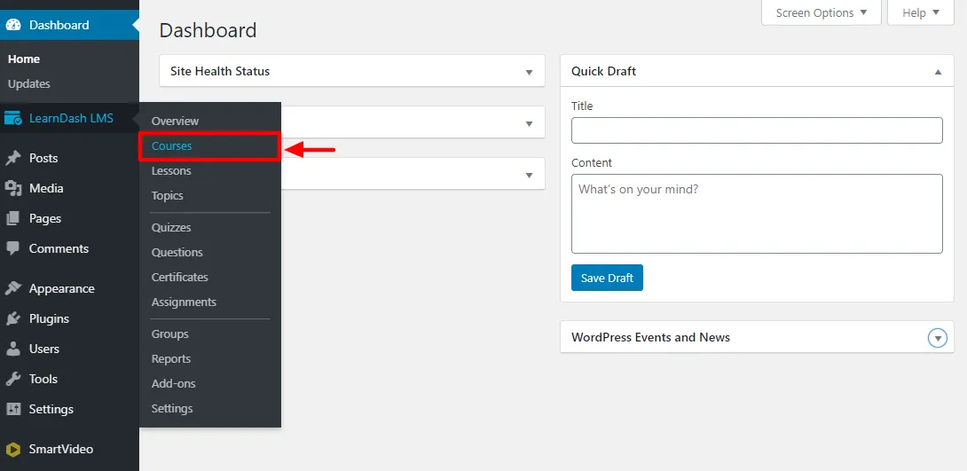Click the Site Health Status heading

pyautogui.click(x=220, y=72)
